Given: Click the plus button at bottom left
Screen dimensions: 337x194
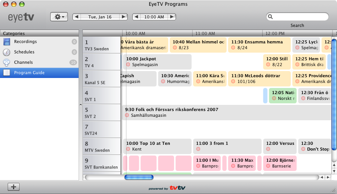Looking at the screenshot, I should (14, 187).
